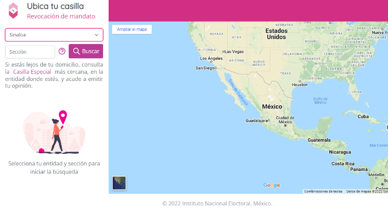Click the Las Vegas marker on map
The width and height of the screenshot is (388, 212).
pos(223,52)
